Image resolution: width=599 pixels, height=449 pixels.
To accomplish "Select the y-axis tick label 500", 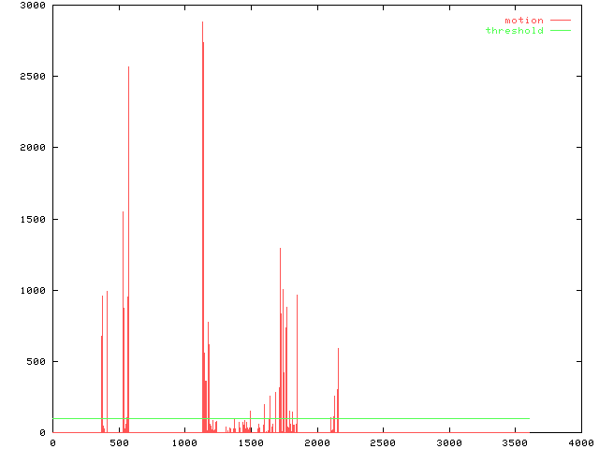I will tap(38, 362).
